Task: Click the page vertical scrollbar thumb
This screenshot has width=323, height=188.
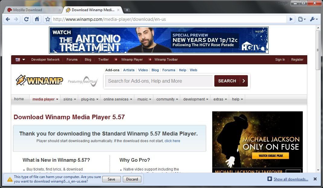Action: (x=318, y=50)
